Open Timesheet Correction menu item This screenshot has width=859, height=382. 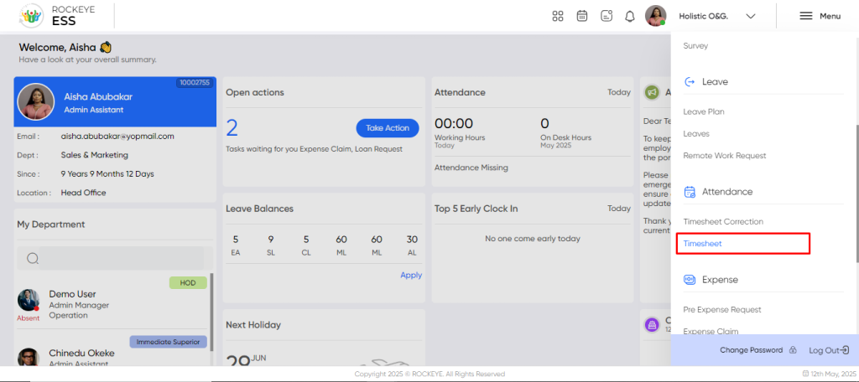(x=723, y=222)
